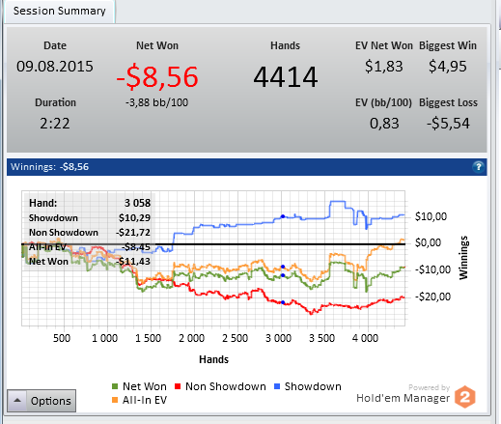
Task: Click the tooltip Showdown value '$10,29'
Action: coord(134,218)
